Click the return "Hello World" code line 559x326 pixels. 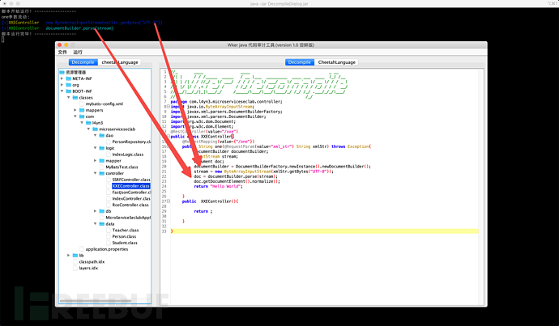(218, 187)
